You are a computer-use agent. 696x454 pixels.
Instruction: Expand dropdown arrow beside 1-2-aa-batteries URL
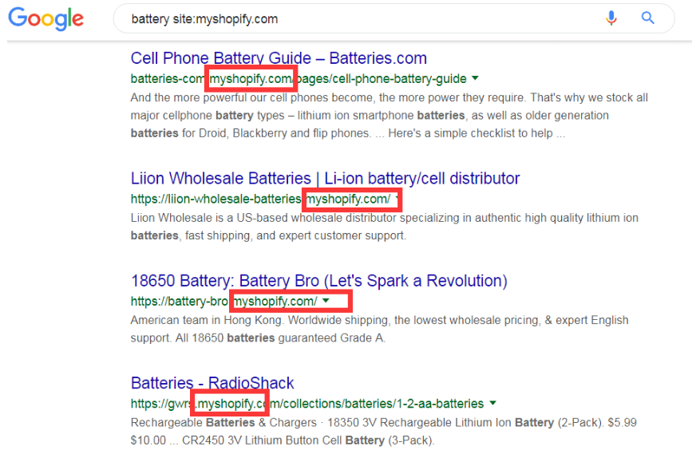point(492,403)
